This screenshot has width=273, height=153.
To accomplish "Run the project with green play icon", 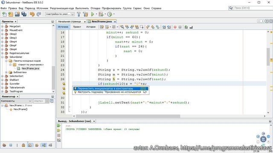I will point(93,14).
